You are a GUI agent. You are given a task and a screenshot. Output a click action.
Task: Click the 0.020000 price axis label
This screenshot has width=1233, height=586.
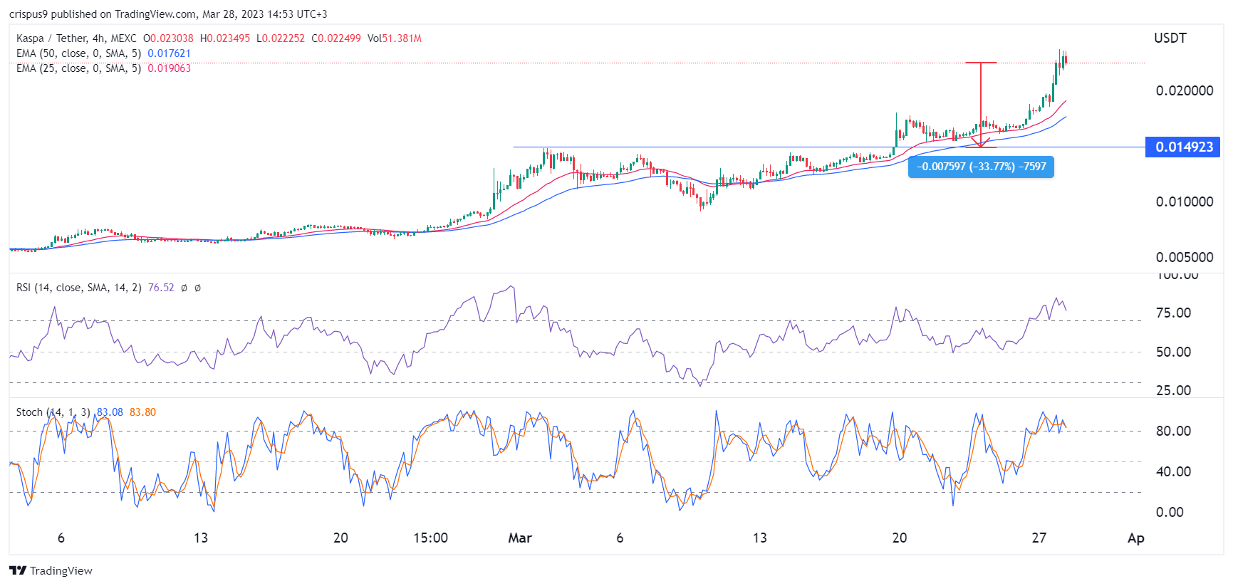(1185, 90)
